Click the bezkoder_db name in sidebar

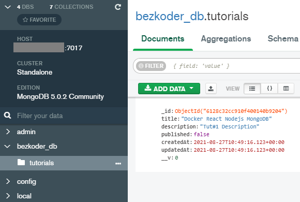pos(37,147)
